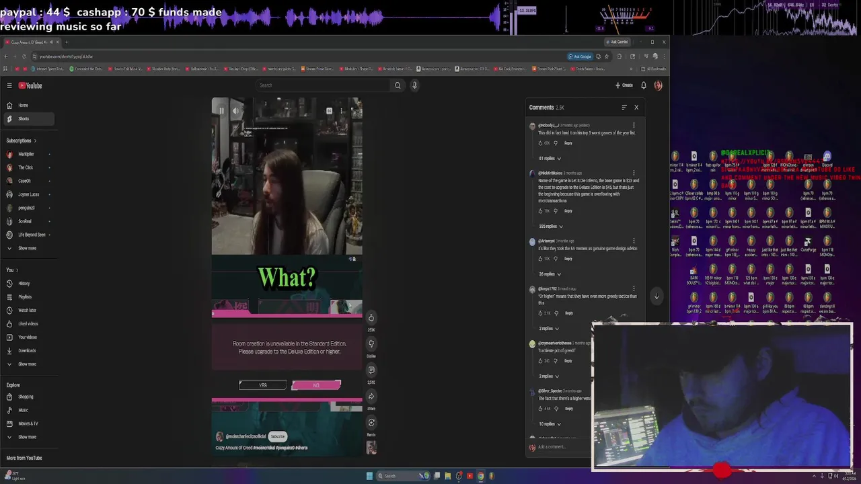Viewport: 861px width, 484px height.
Task: Expand 10 replies thread
Action: [550, 424]
